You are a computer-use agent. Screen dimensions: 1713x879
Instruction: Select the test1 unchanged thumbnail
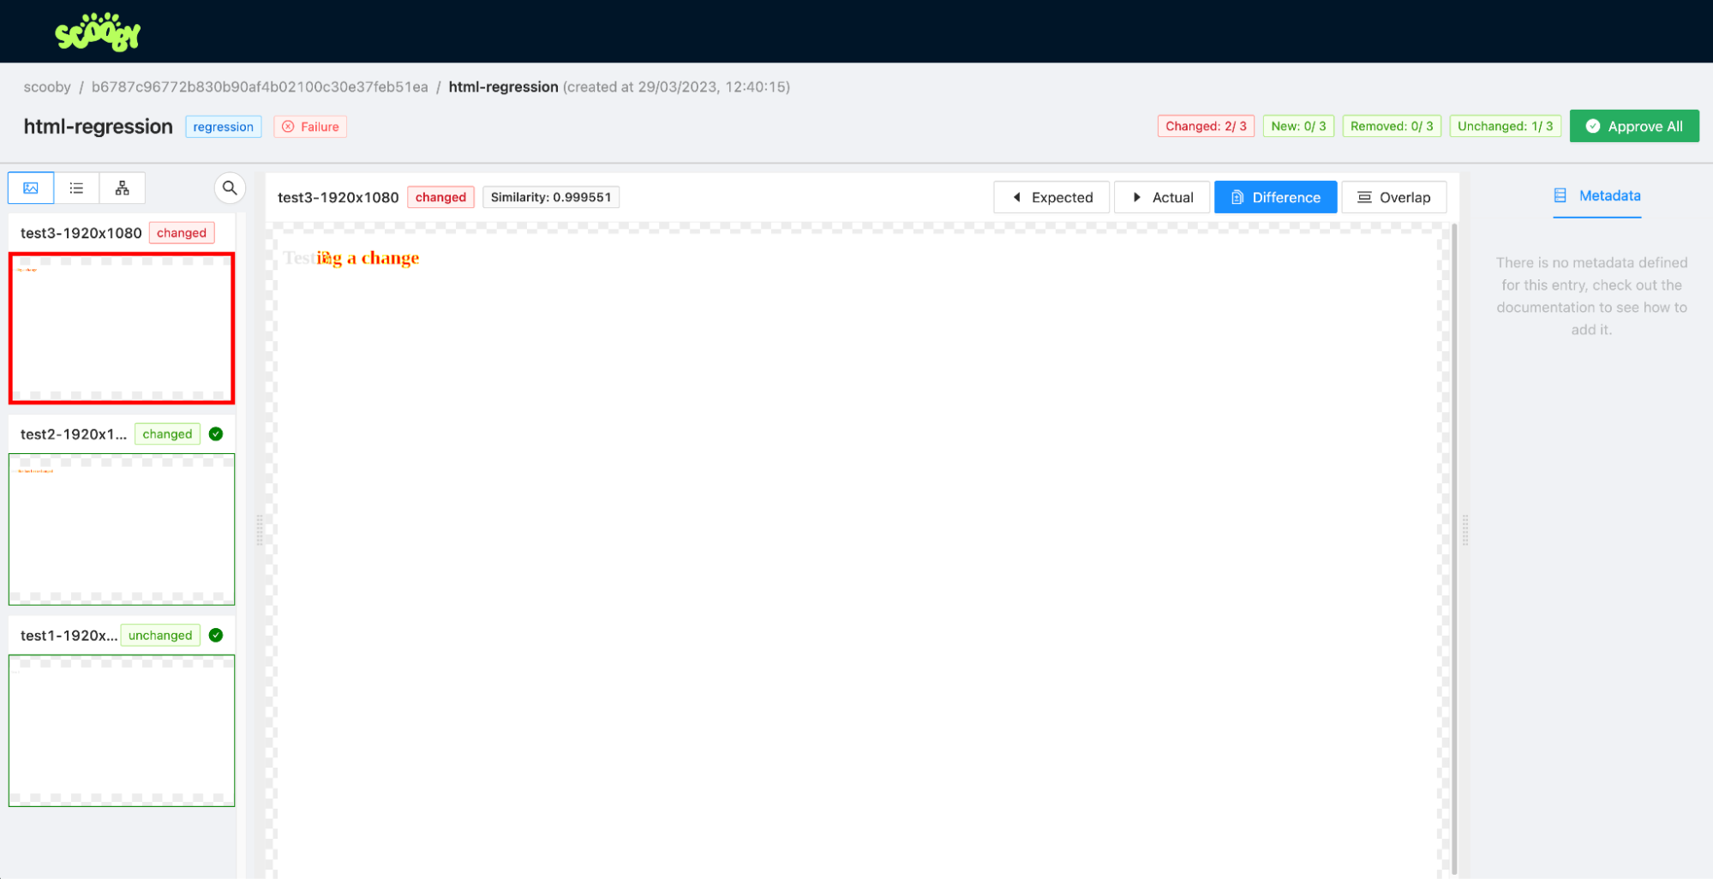coord(122,731)
